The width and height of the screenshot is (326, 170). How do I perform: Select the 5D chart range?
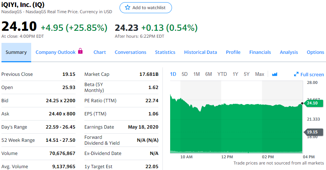coord(184,74)
